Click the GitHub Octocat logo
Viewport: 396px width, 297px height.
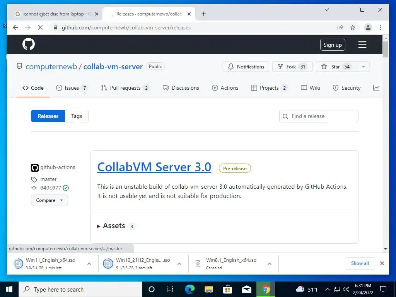click(x=29, y=44)
